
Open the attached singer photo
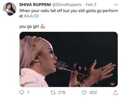69,59
